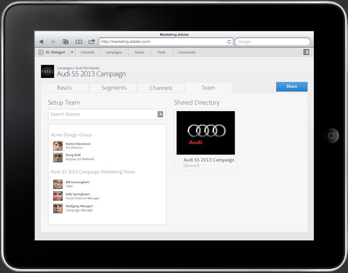Click the name Sally Springheart
This screenshot has width=348, height=273.
tap(78, 194)
